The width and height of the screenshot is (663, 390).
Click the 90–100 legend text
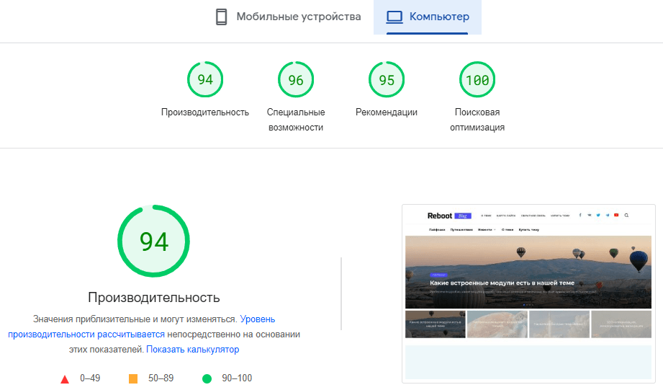(237, 378)
